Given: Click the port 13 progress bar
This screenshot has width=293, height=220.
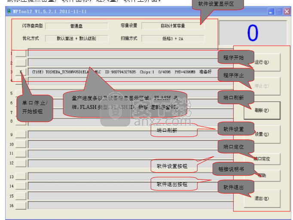Looking at the screenshot, I should [x=131, y=177].
